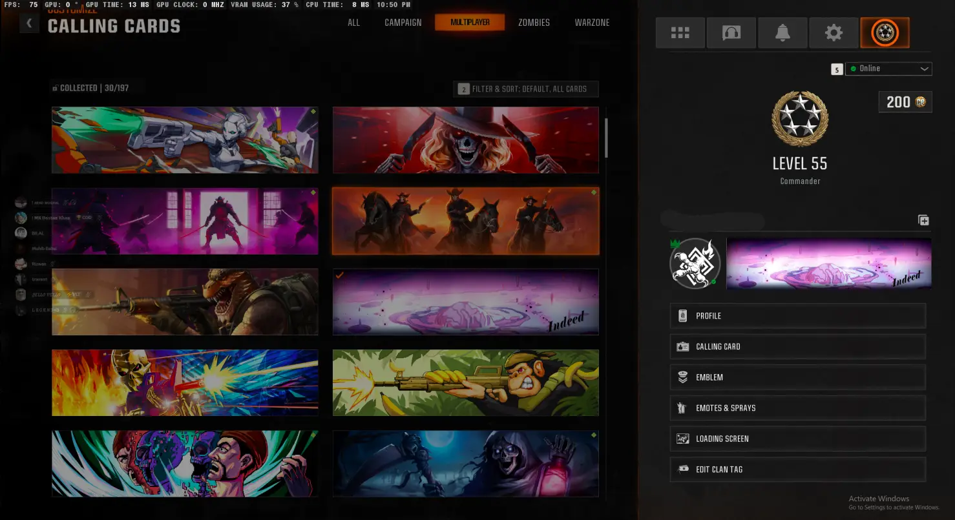Switch to the Warzone tab
The height and width of the screenshot is (520, 955).
click(x=592, y=23)
